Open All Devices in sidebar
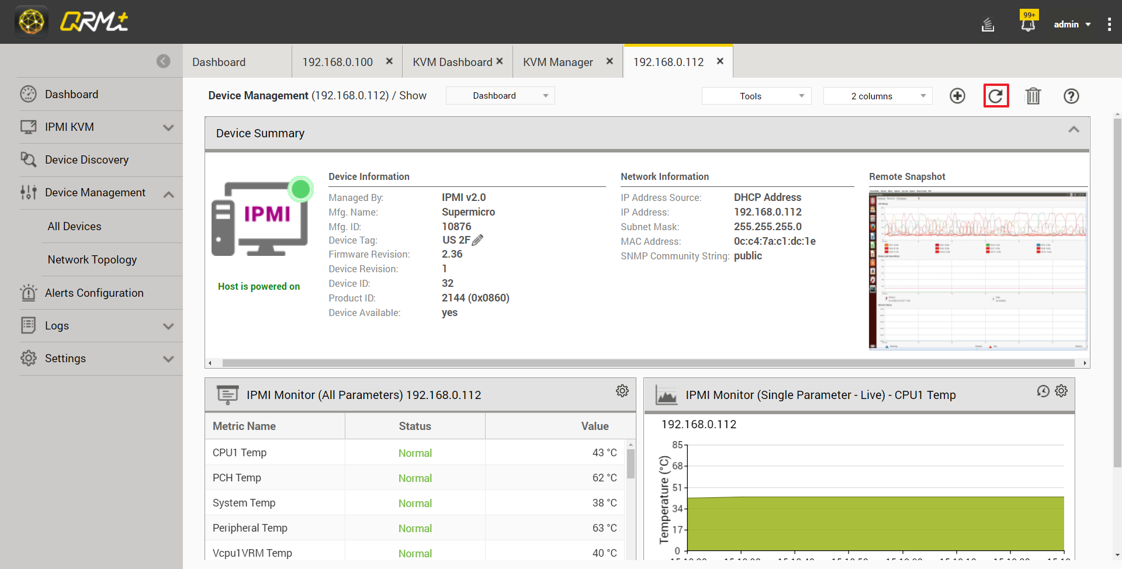The width and height of the screenshot is (1122, 569). coord(74,226)
